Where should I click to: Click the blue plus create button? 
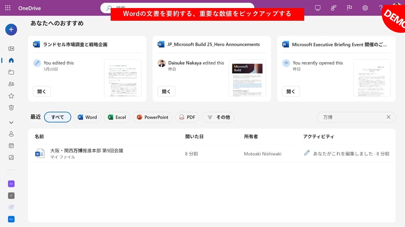pos(11,30)
